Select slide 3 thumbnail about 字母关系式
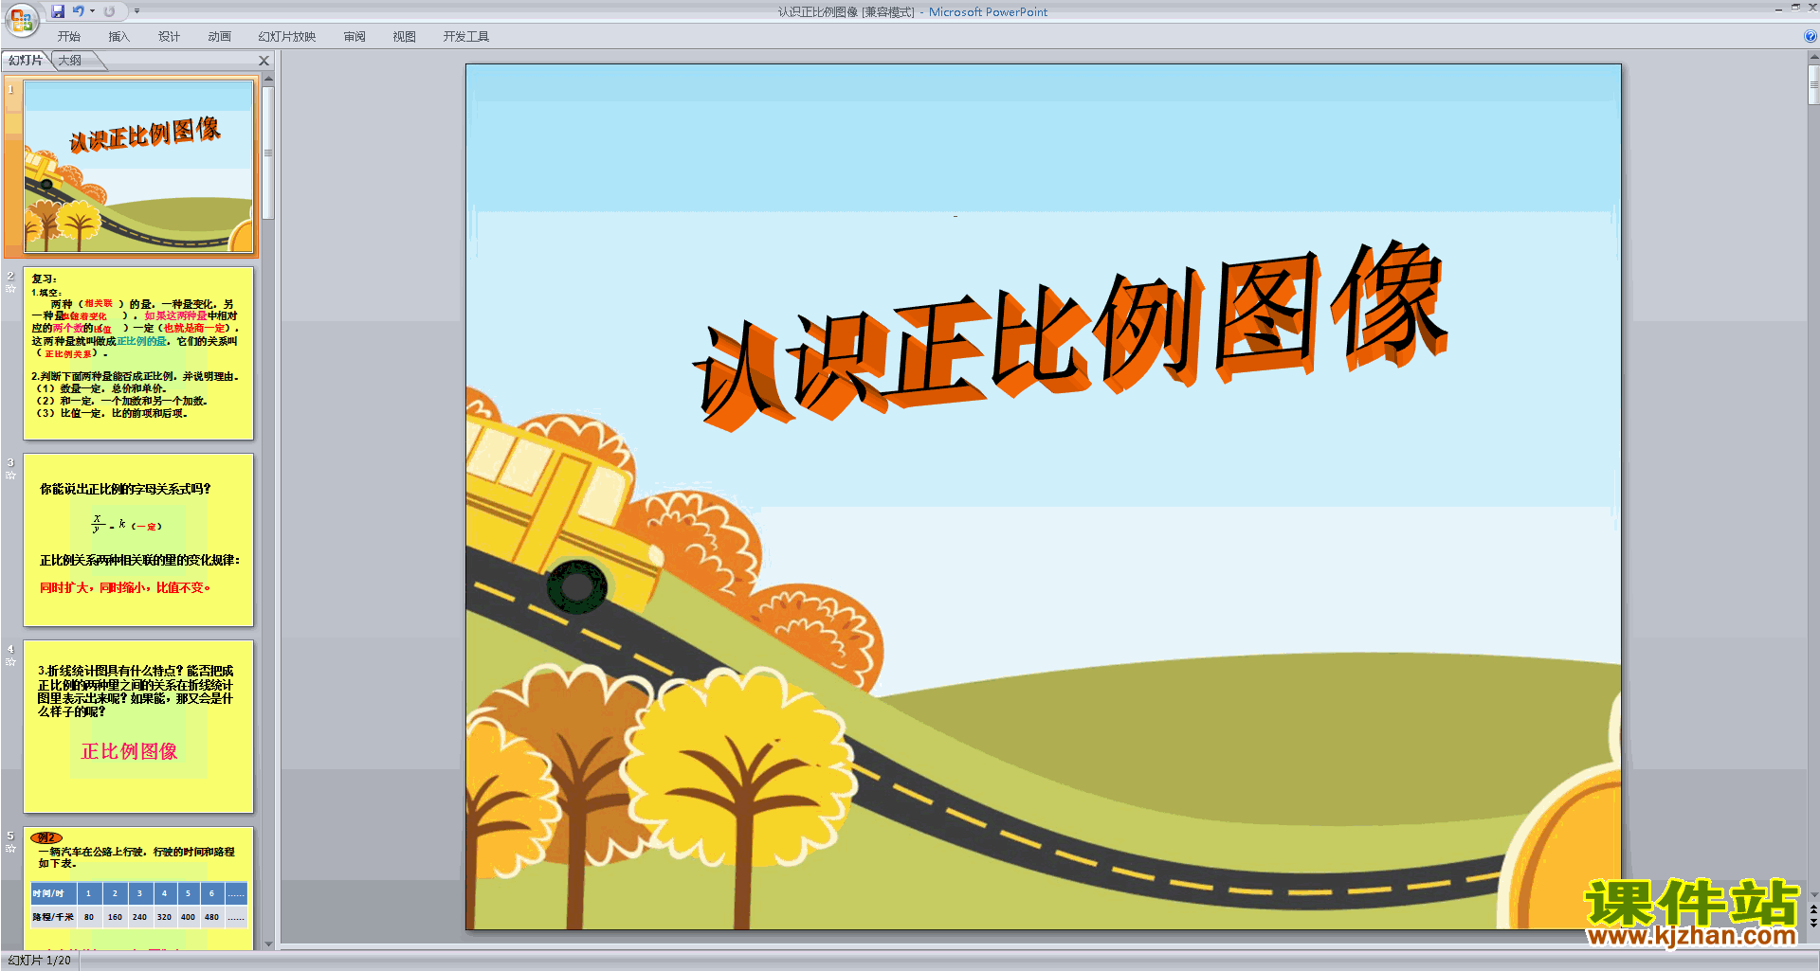Screen dimensions: 1820x971 coord(138,540)
